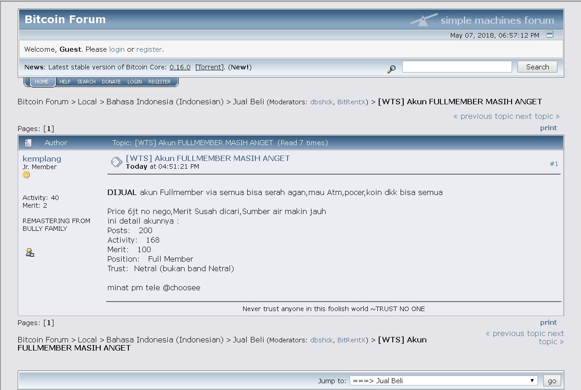View kemplang's profile icon
Viewport: 581px width, 390px height.
click(30, 253)
